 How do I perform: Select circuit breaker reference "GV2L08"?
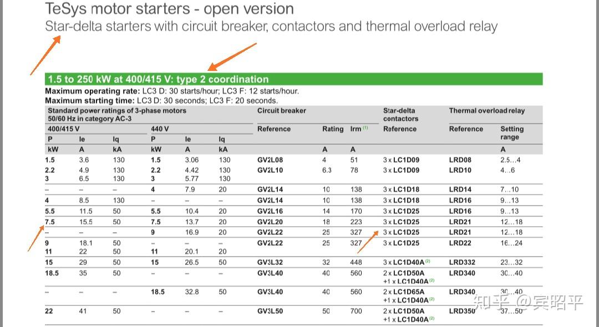270,160
